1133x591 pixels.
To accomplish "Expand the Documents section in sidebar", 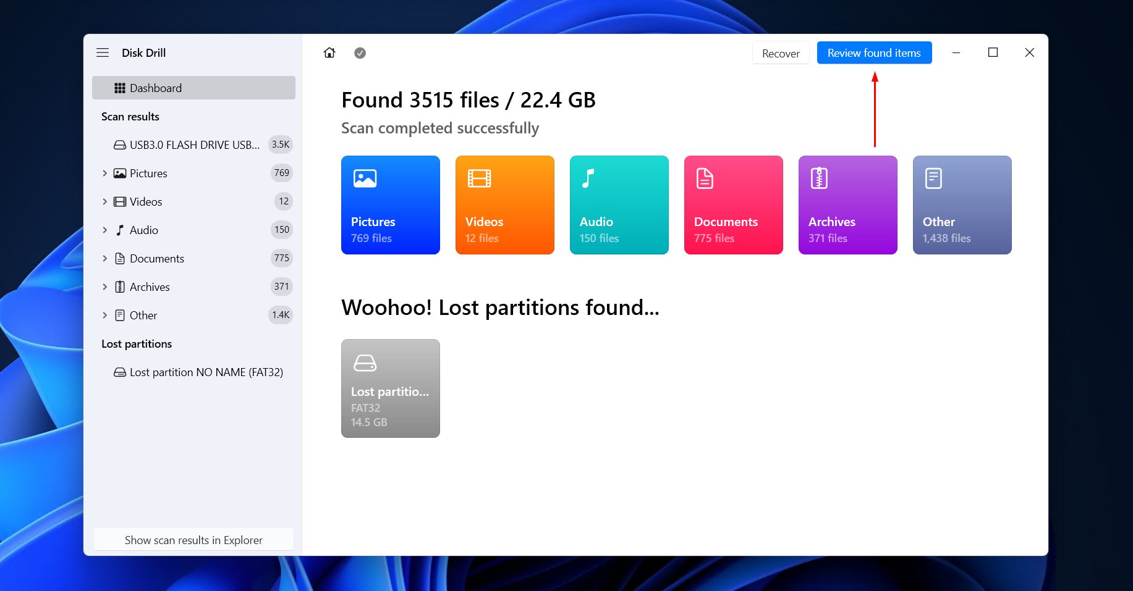I will [104, 258].
